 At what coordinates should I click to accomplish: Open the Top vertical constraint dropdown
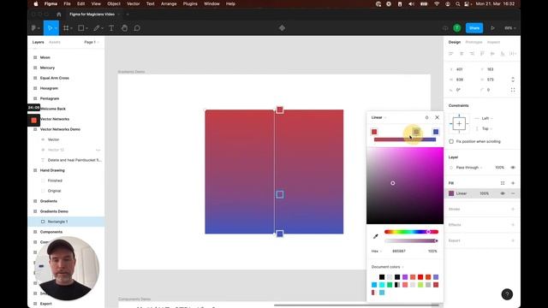pyautogui.click(x=487, y=128)
